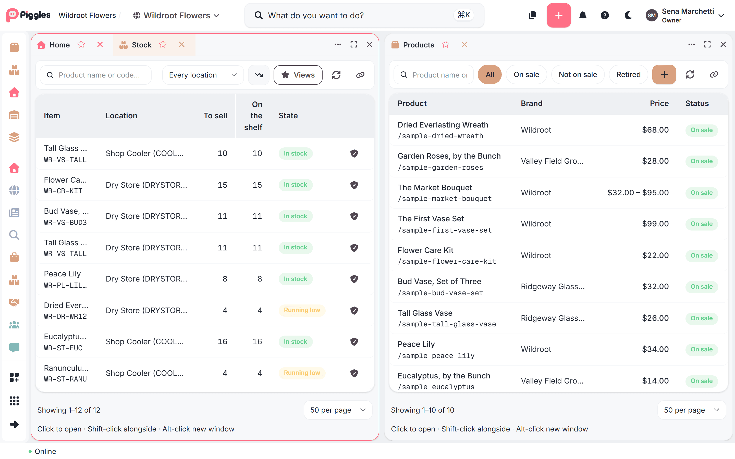This screenshot has width=735, height=459.
Task: Open the chat bubble sidebar icon
Action: 14,347
